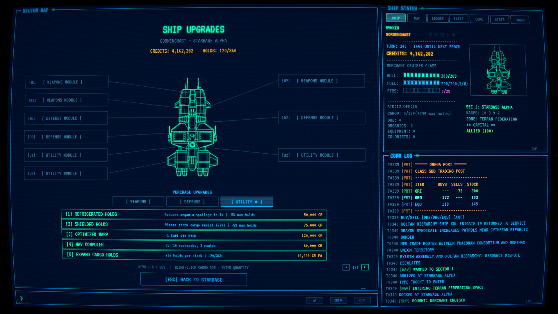This screenshot has height=314, width=558.
Task: Return to starbase with ESC button
Action: pyautogui.click(x=194, y=280)
